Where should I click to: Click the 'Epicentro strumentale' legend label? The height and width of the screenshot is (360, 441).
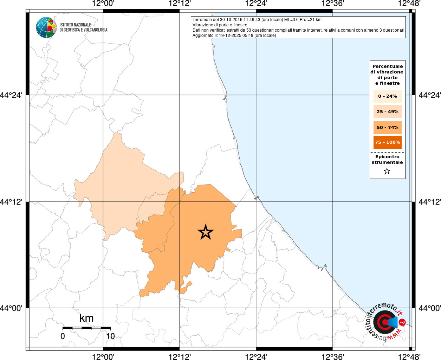[x=387, y=160]
